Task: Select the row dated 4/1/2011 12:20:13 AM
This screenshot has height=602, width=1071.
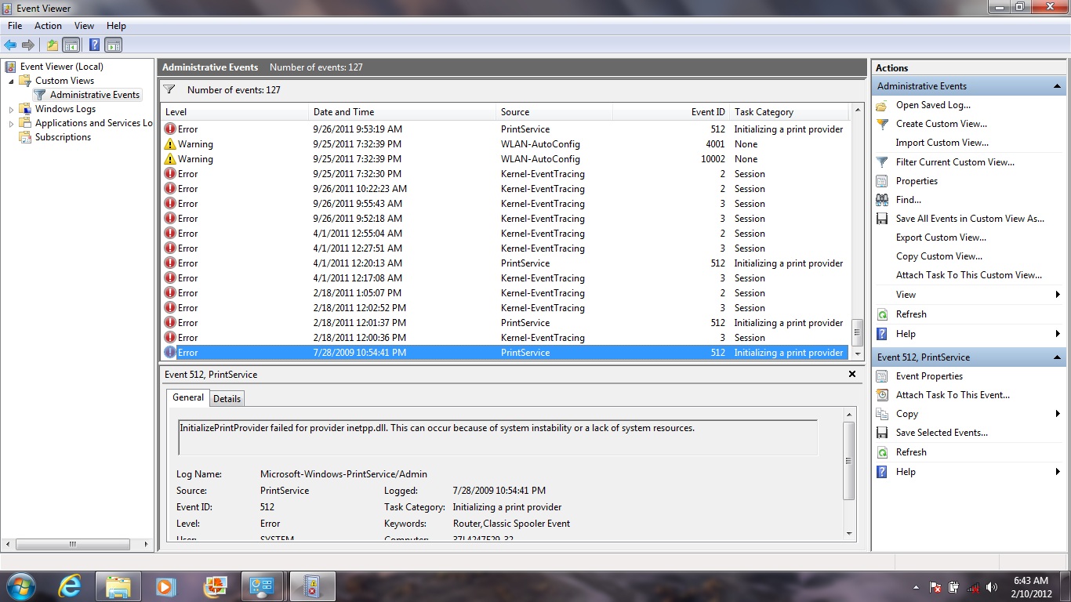Action: coord(504,263)
